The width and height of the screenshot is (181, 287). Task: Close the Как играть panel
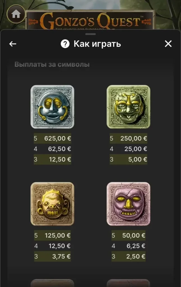tap(168, 44)
